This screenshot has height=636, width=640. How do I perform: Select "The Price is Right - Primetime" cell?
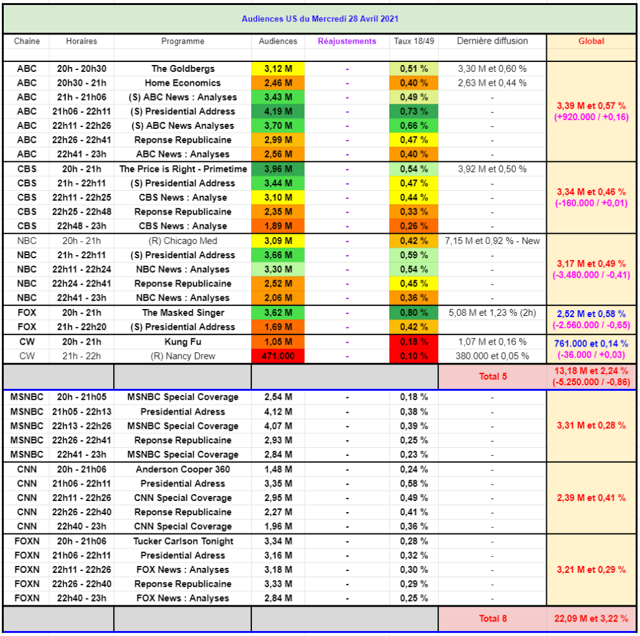[182, 169]
